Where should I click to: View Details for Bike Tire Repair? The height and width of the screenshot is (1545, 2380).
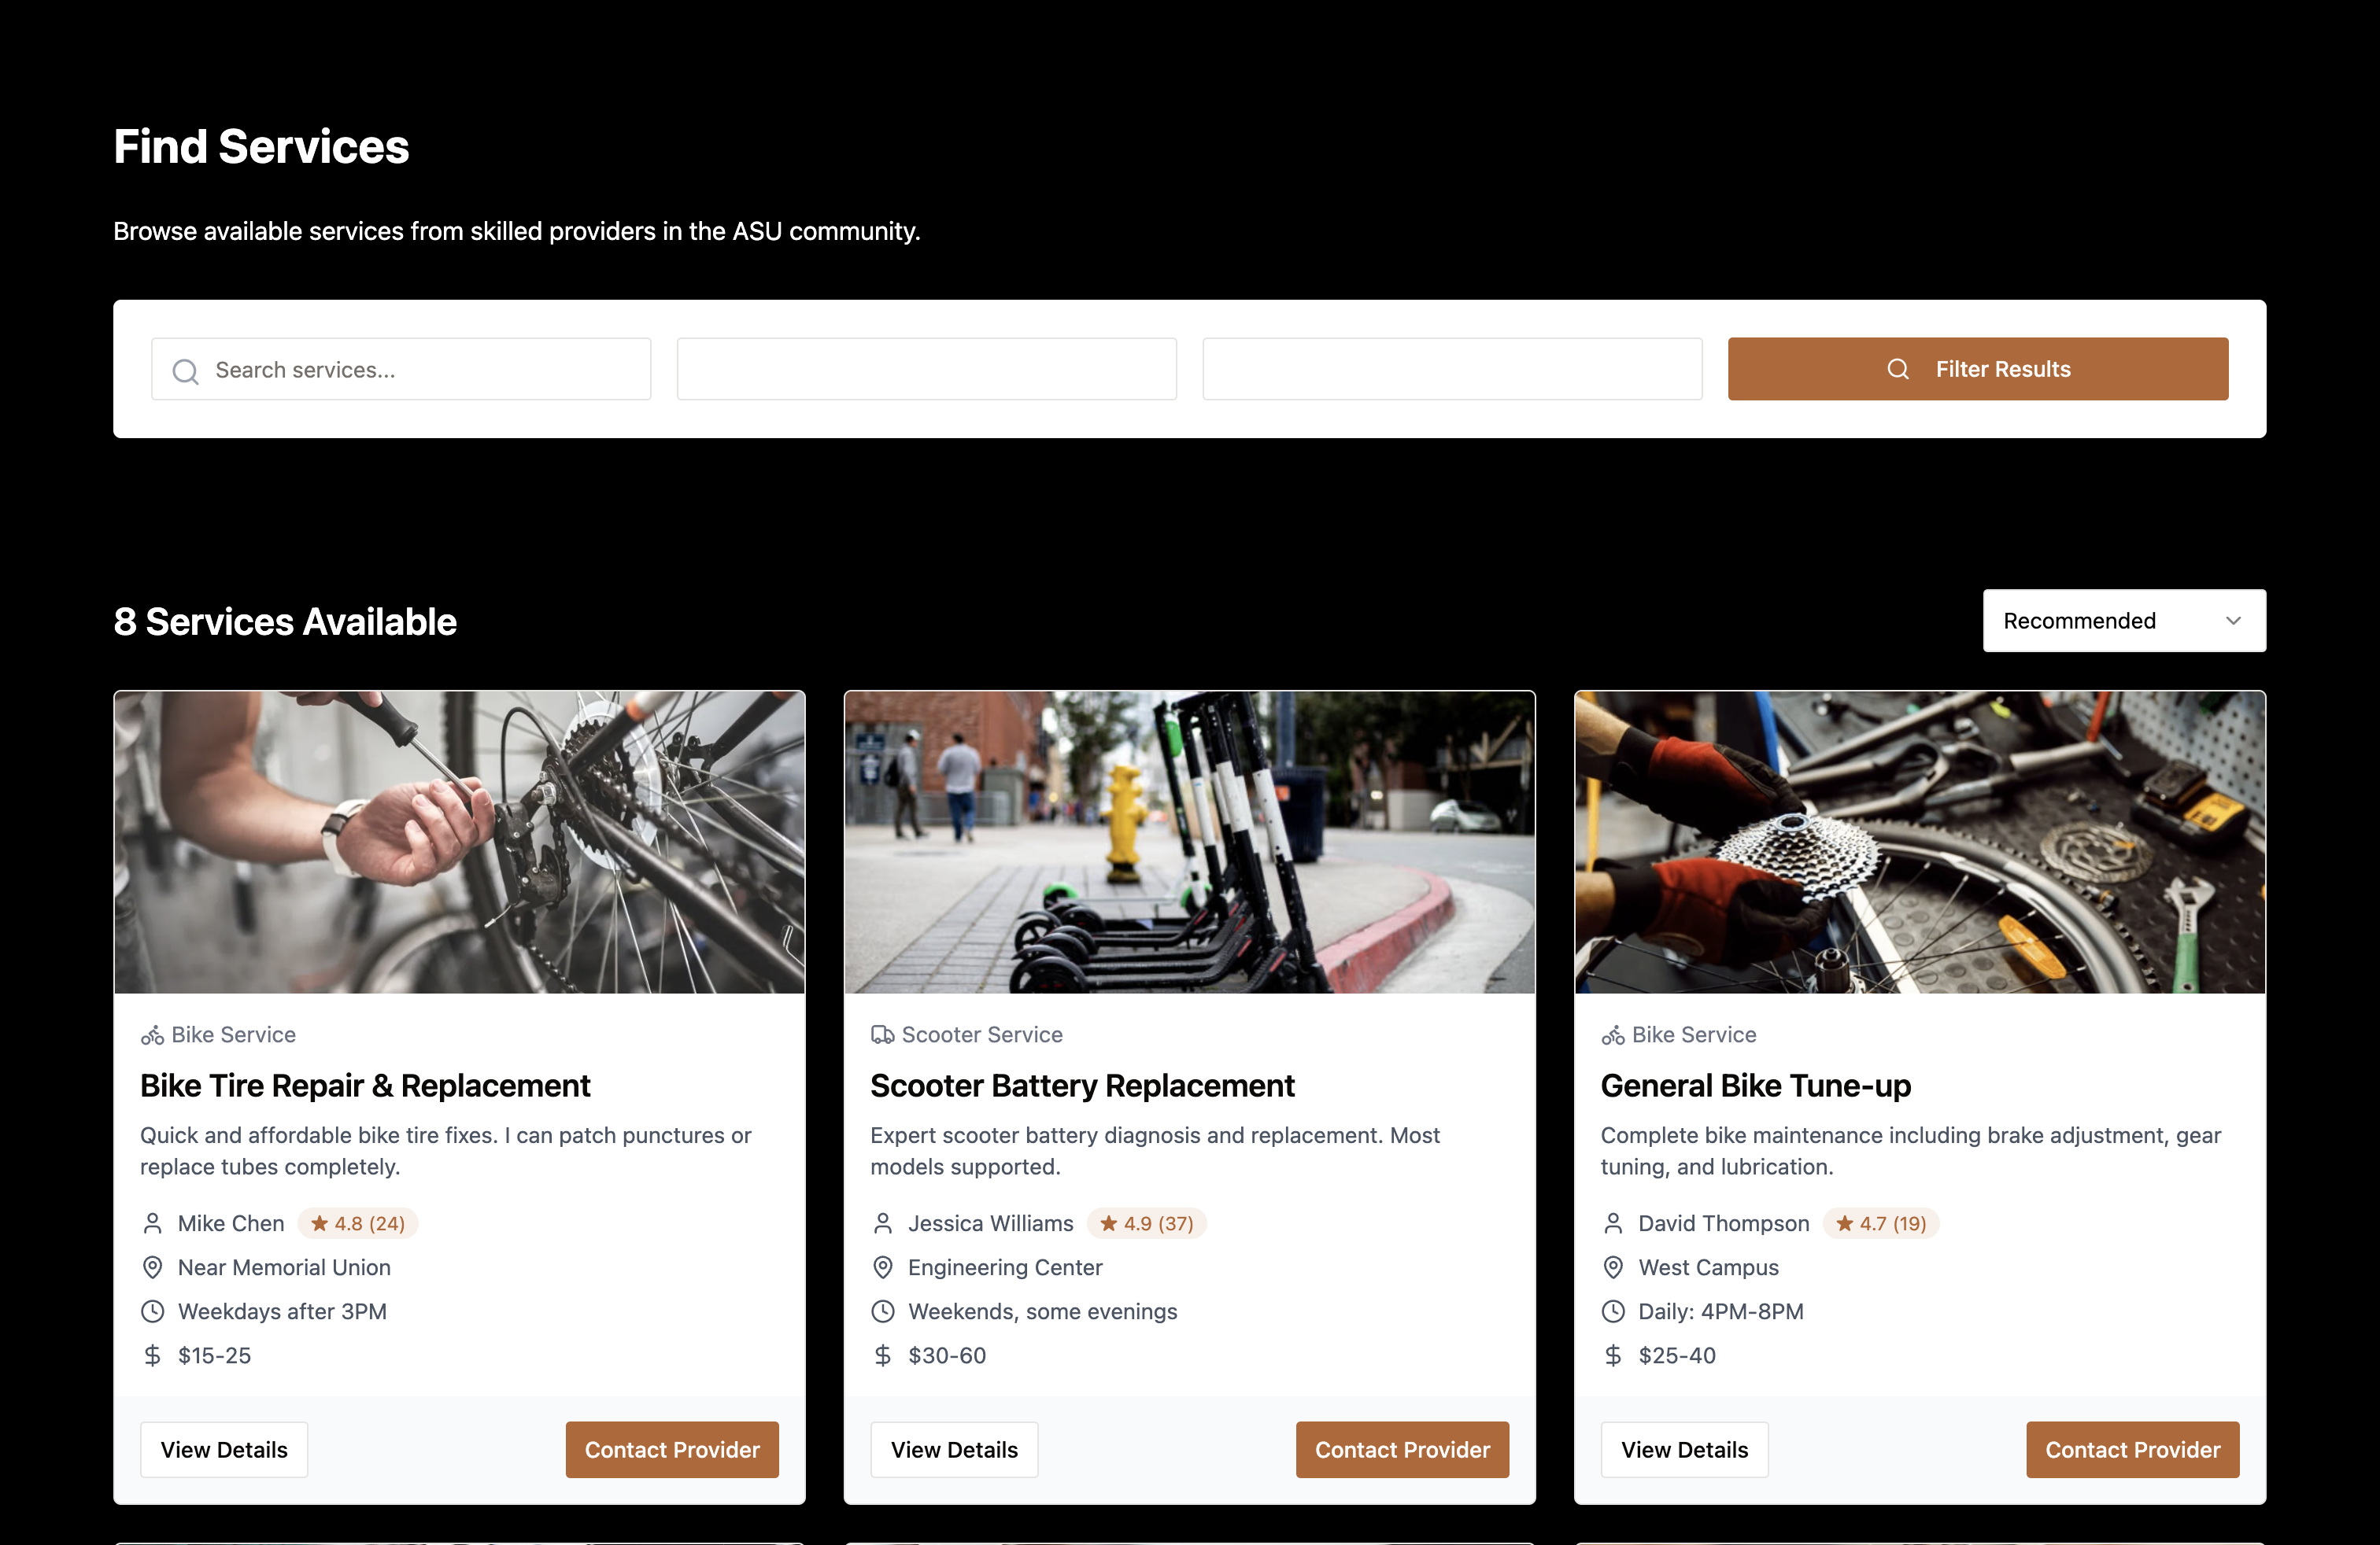pos(224,1449)
